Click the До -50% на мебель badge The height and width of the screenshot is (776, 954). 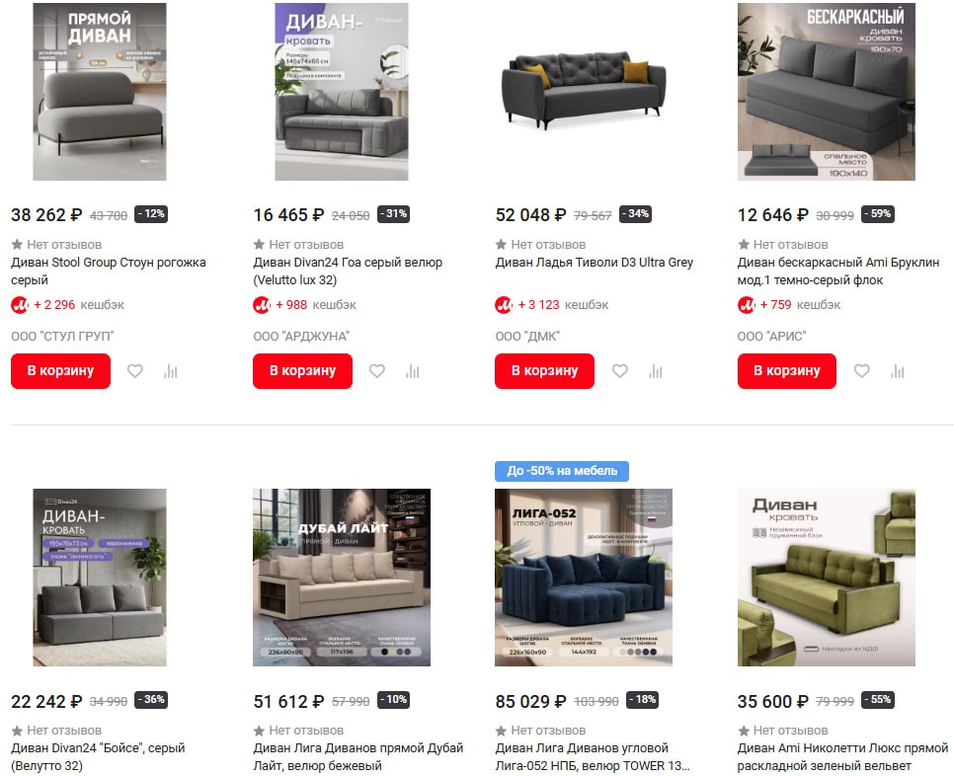coord(562,471)
